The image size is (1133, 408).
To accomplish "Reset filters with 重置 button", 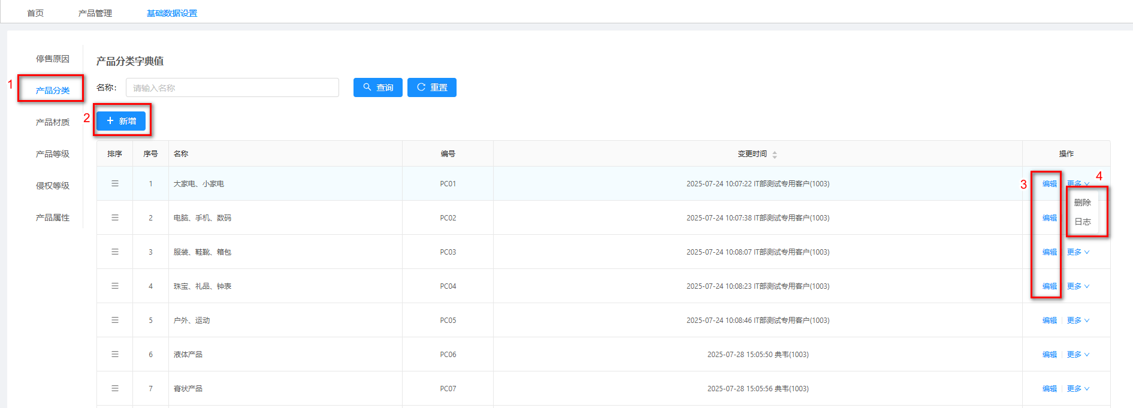I will click(431, 87).
